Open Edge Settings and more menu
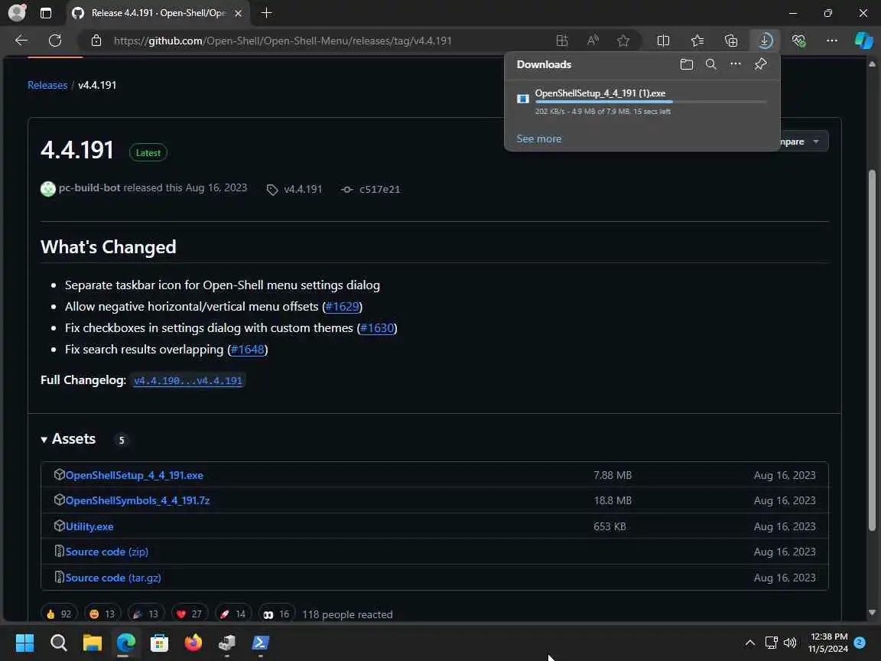This screenshot has height=661, width=881. pos(832,41)
